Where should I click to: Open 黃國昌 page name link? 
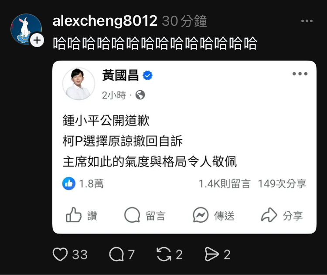pyautogui.click(x=120, y=75)
